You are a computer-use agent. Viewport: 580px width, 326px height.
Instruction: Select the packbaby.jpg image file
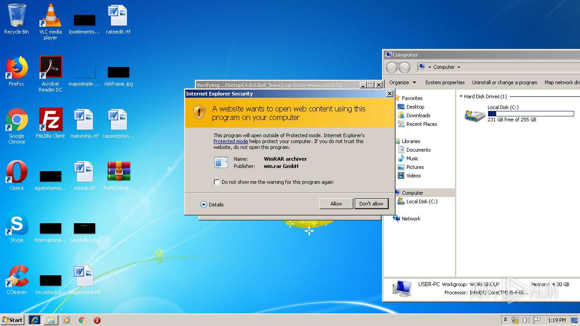84,232
